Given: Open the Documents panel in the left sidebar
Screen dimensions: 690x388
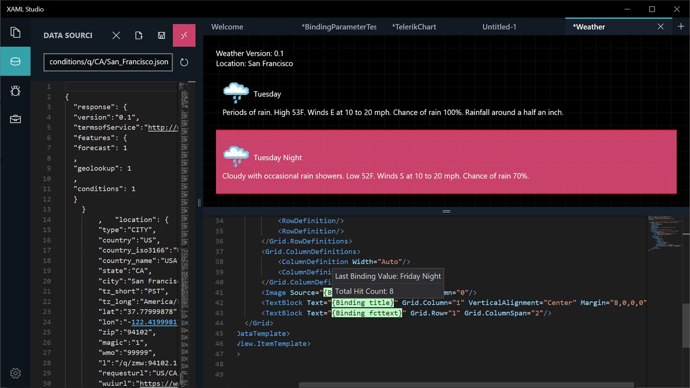Looking at the screenshot, I should [15, 32].
